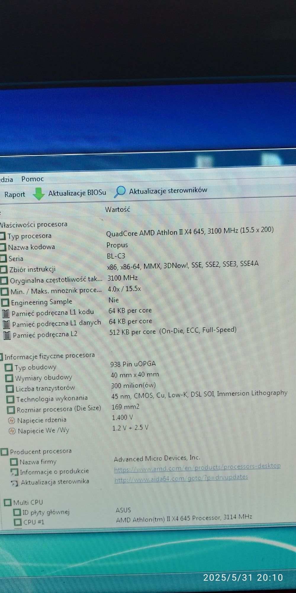Image resolution: width=296 pixels, height=593 pixels.
Task: Click the icon beside Technologia wykonania
Action: click(x=10, y=399)
